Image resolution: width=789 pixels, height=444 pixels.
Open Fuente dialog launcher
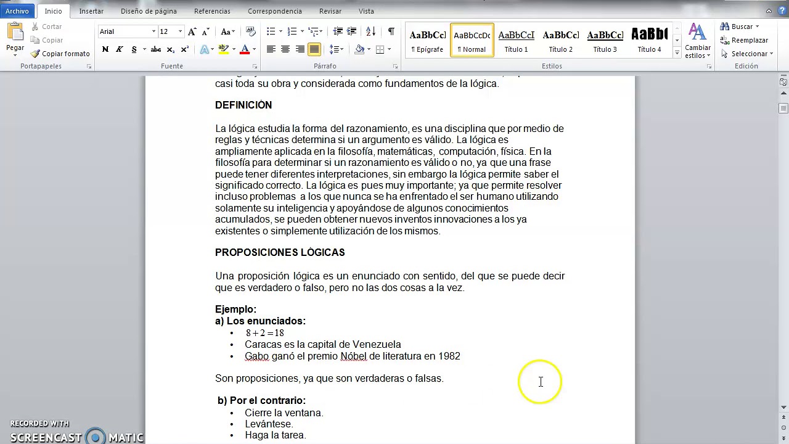pos(255,66)
